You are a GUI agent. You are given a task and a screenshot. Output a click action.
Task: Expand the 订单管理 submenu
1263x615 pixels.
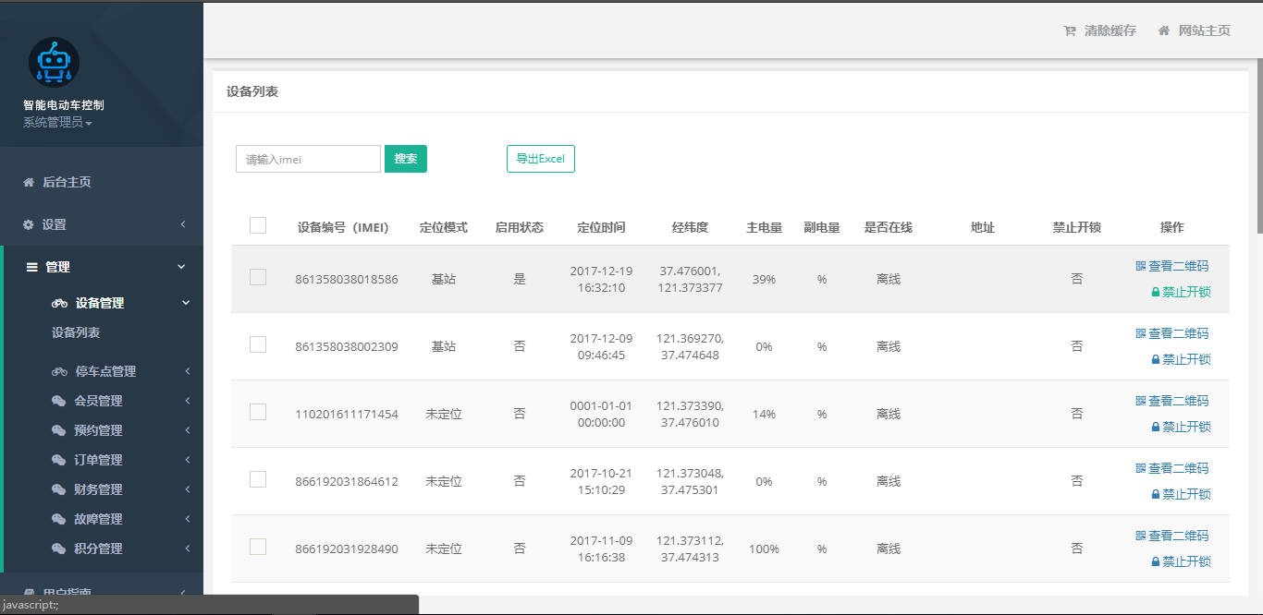click(x=98, y=460)
